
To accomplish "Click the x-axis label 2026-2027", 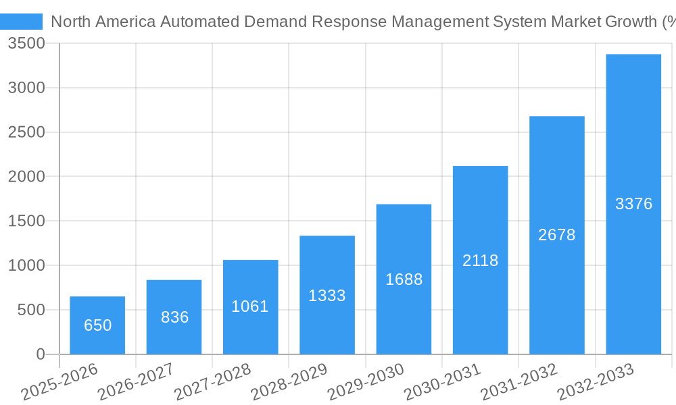I will point(137,382).
